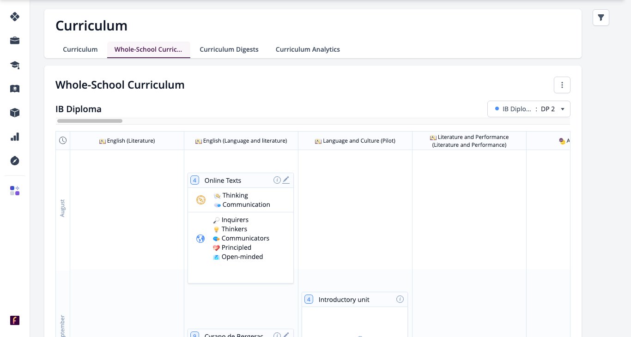
Task: Click the Literature and Performance column header
Action: click(x=469, y=141)
